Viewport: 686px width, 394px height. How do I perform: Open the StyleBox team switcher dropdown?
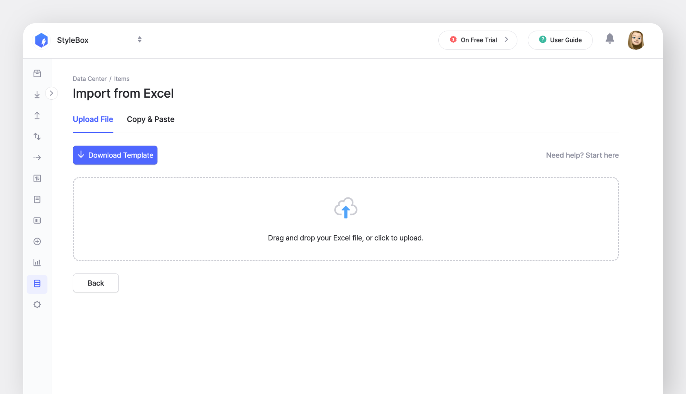(x=139, y=39)
